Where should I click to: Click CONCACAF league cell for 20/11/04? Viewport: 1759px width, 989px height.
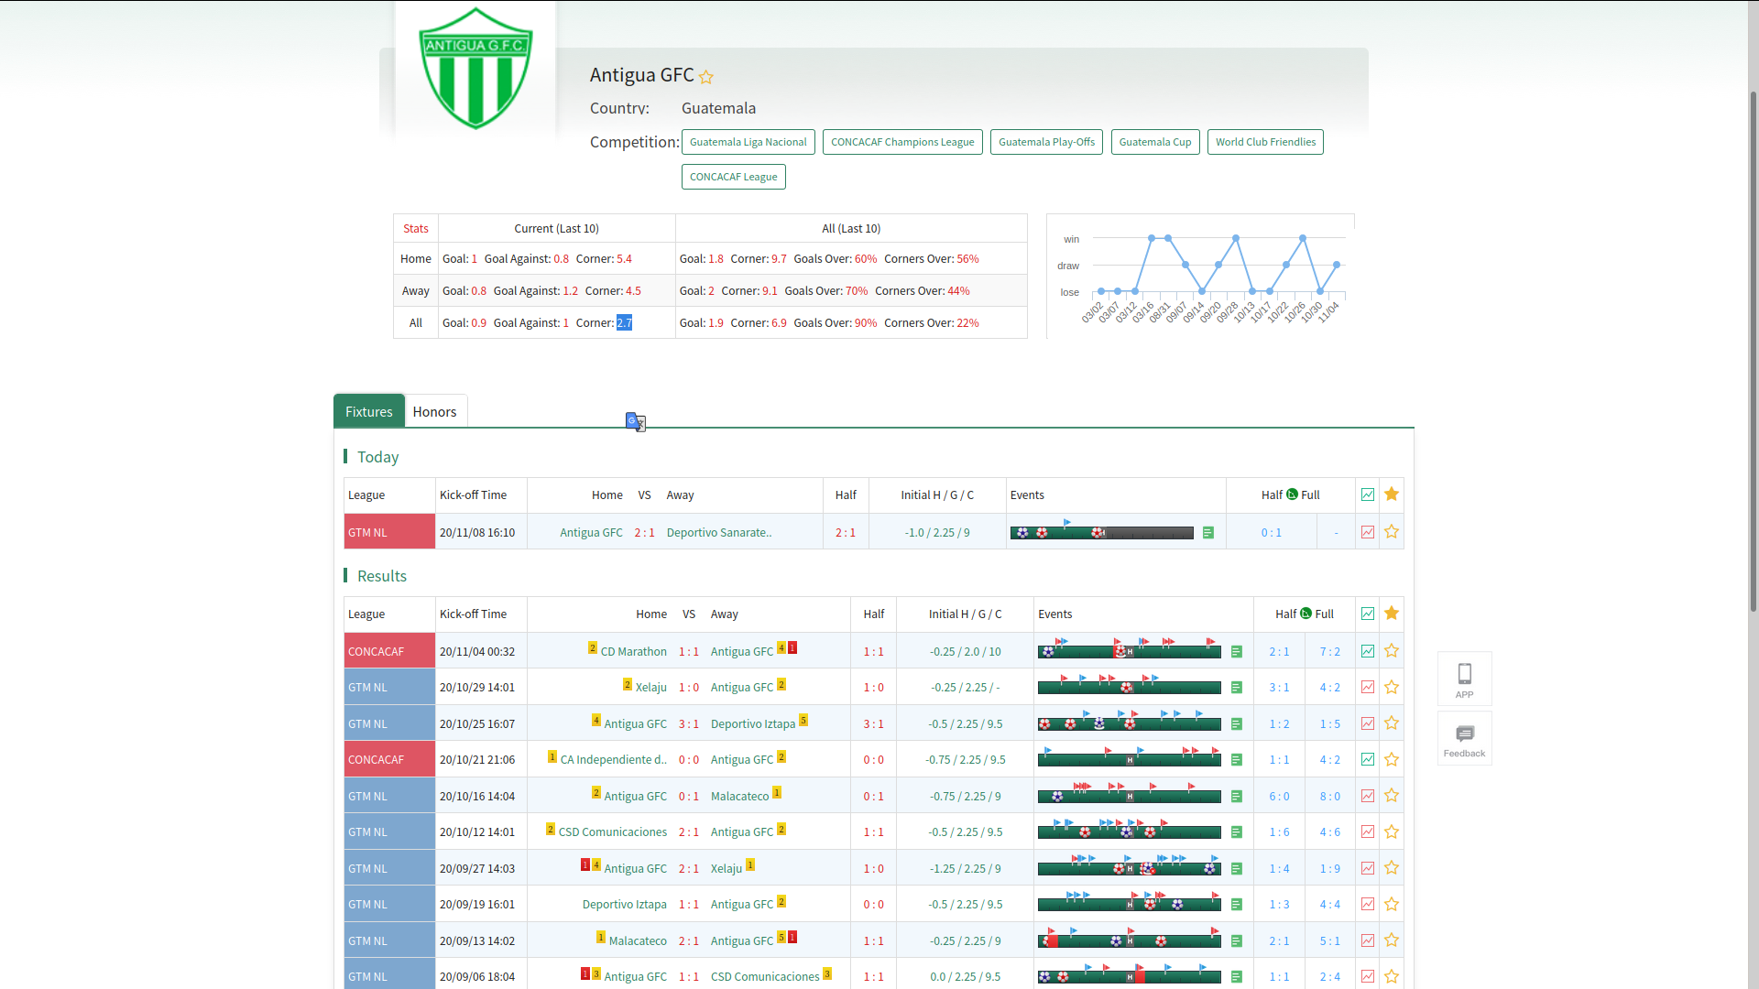389,651
